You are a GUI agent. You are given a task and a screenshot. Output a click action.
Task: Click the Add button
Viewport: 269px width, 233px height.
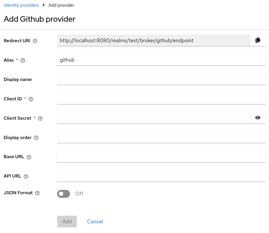(x=67, y=222)
